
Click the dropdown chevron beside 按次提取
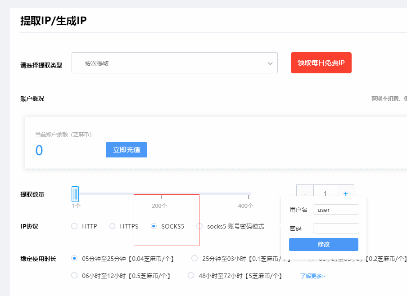[270, 63]
